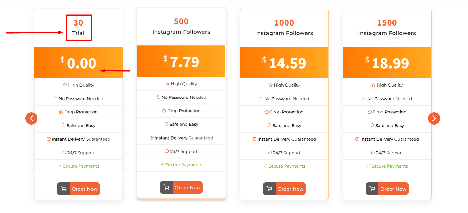Screen dimensions: 468x213
Task: Click the star icon beside High Quality in Trial plan
Action: [x=65, y=85]
